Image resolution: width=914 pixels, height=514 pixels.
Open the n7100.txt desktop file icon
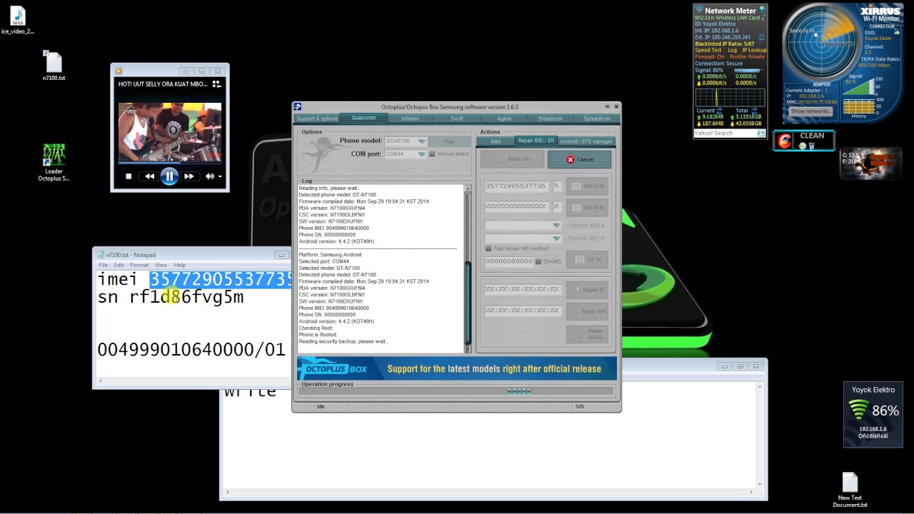tap(54, 66)
